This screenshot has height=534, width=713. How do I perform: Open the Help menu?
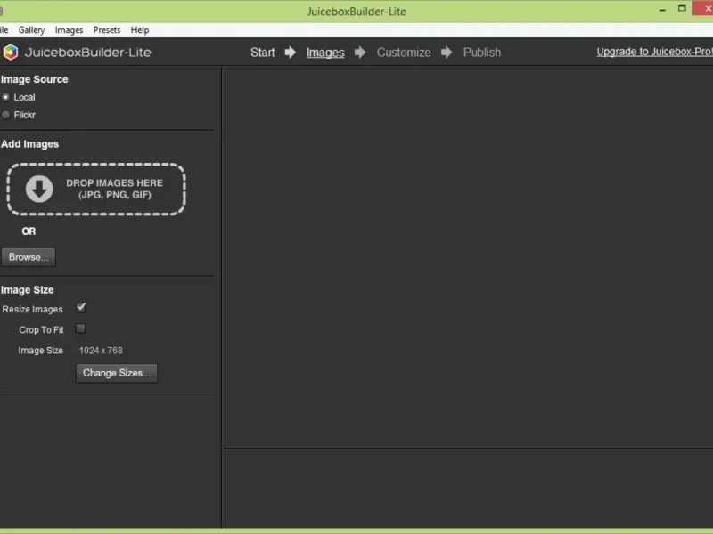click(140, 30)
